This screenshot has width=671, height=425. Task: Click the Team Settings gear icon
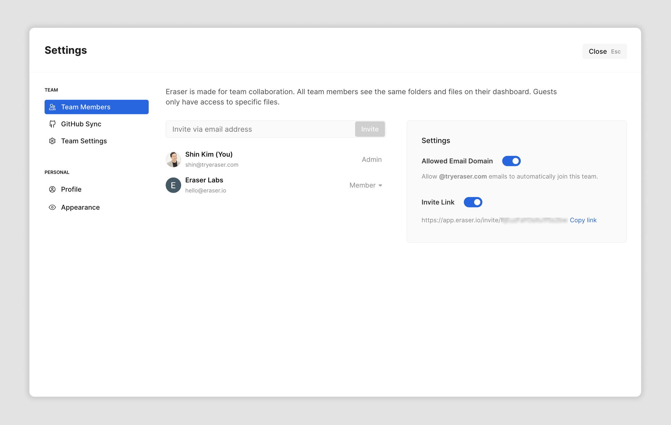[x=52, y=141]
